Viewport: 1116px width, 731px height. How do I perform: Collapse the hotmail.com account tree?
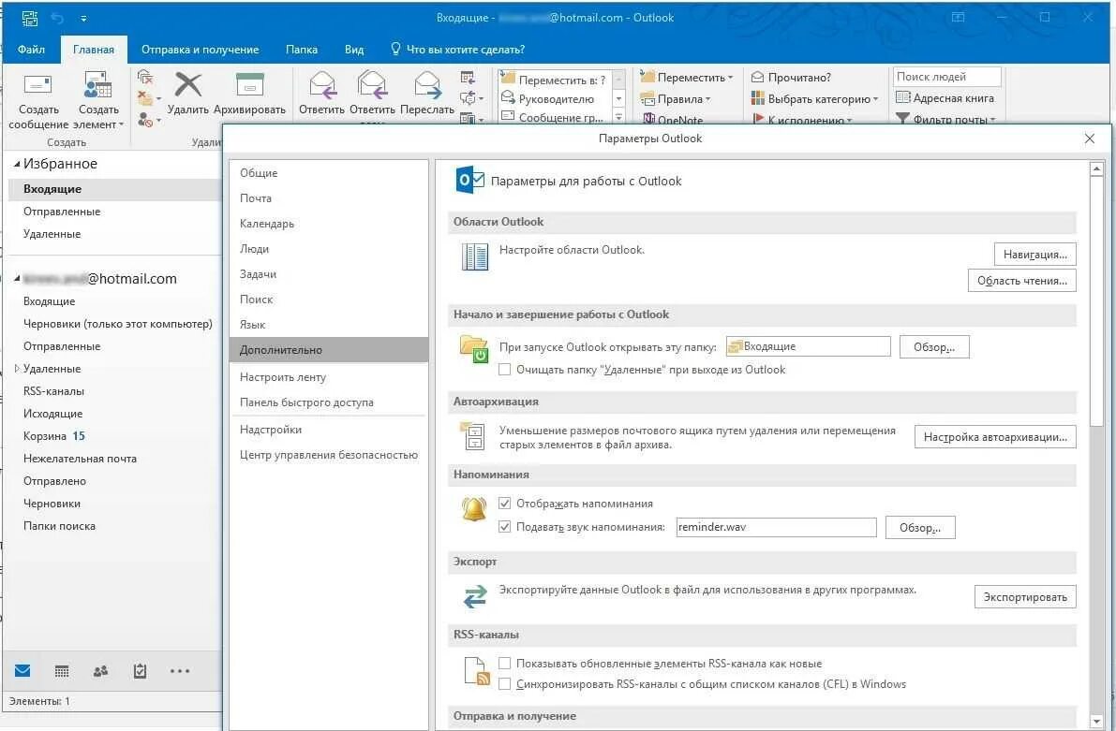coord(17,279)
